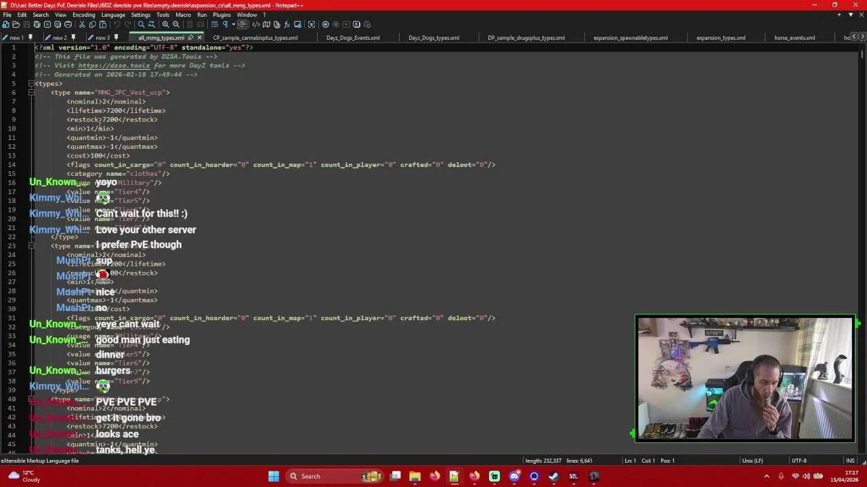Copy selection using the toolbar Copy icon
Viewport: 867px width, 487px height.
coord(92,24)
